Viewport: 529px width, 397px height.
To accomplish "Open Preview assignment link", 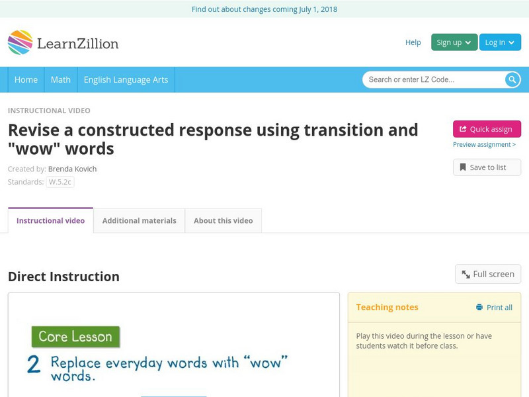I will point(484,144).
